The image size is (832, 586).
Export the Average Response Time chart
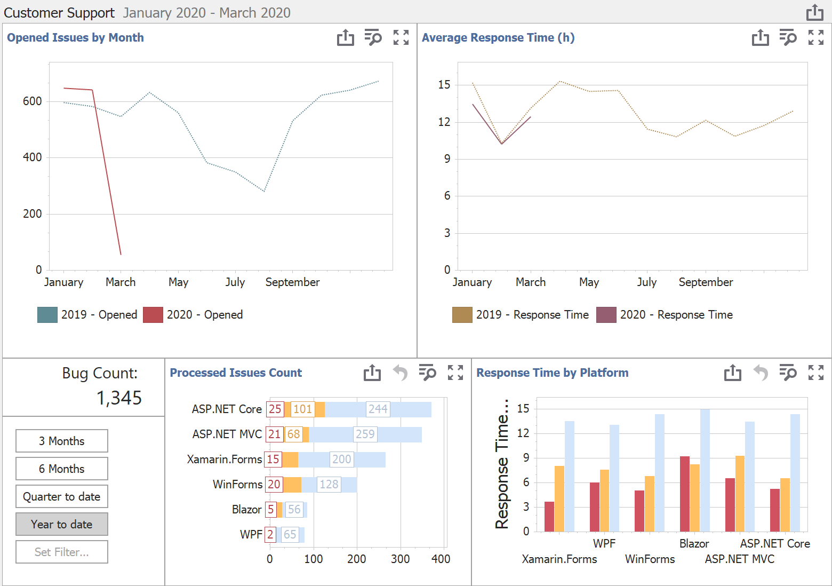(x=761, y=37)
